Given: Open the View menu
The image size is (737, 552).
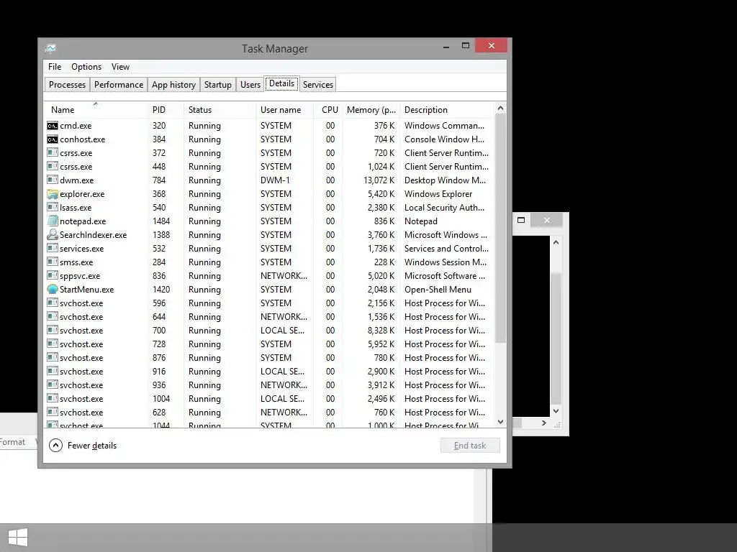Looking at the screenshot, I should (120, 67).
